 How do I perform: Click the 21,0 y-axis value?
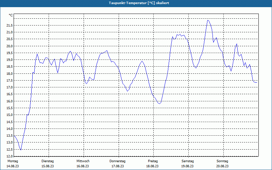(x=10, y=32)
